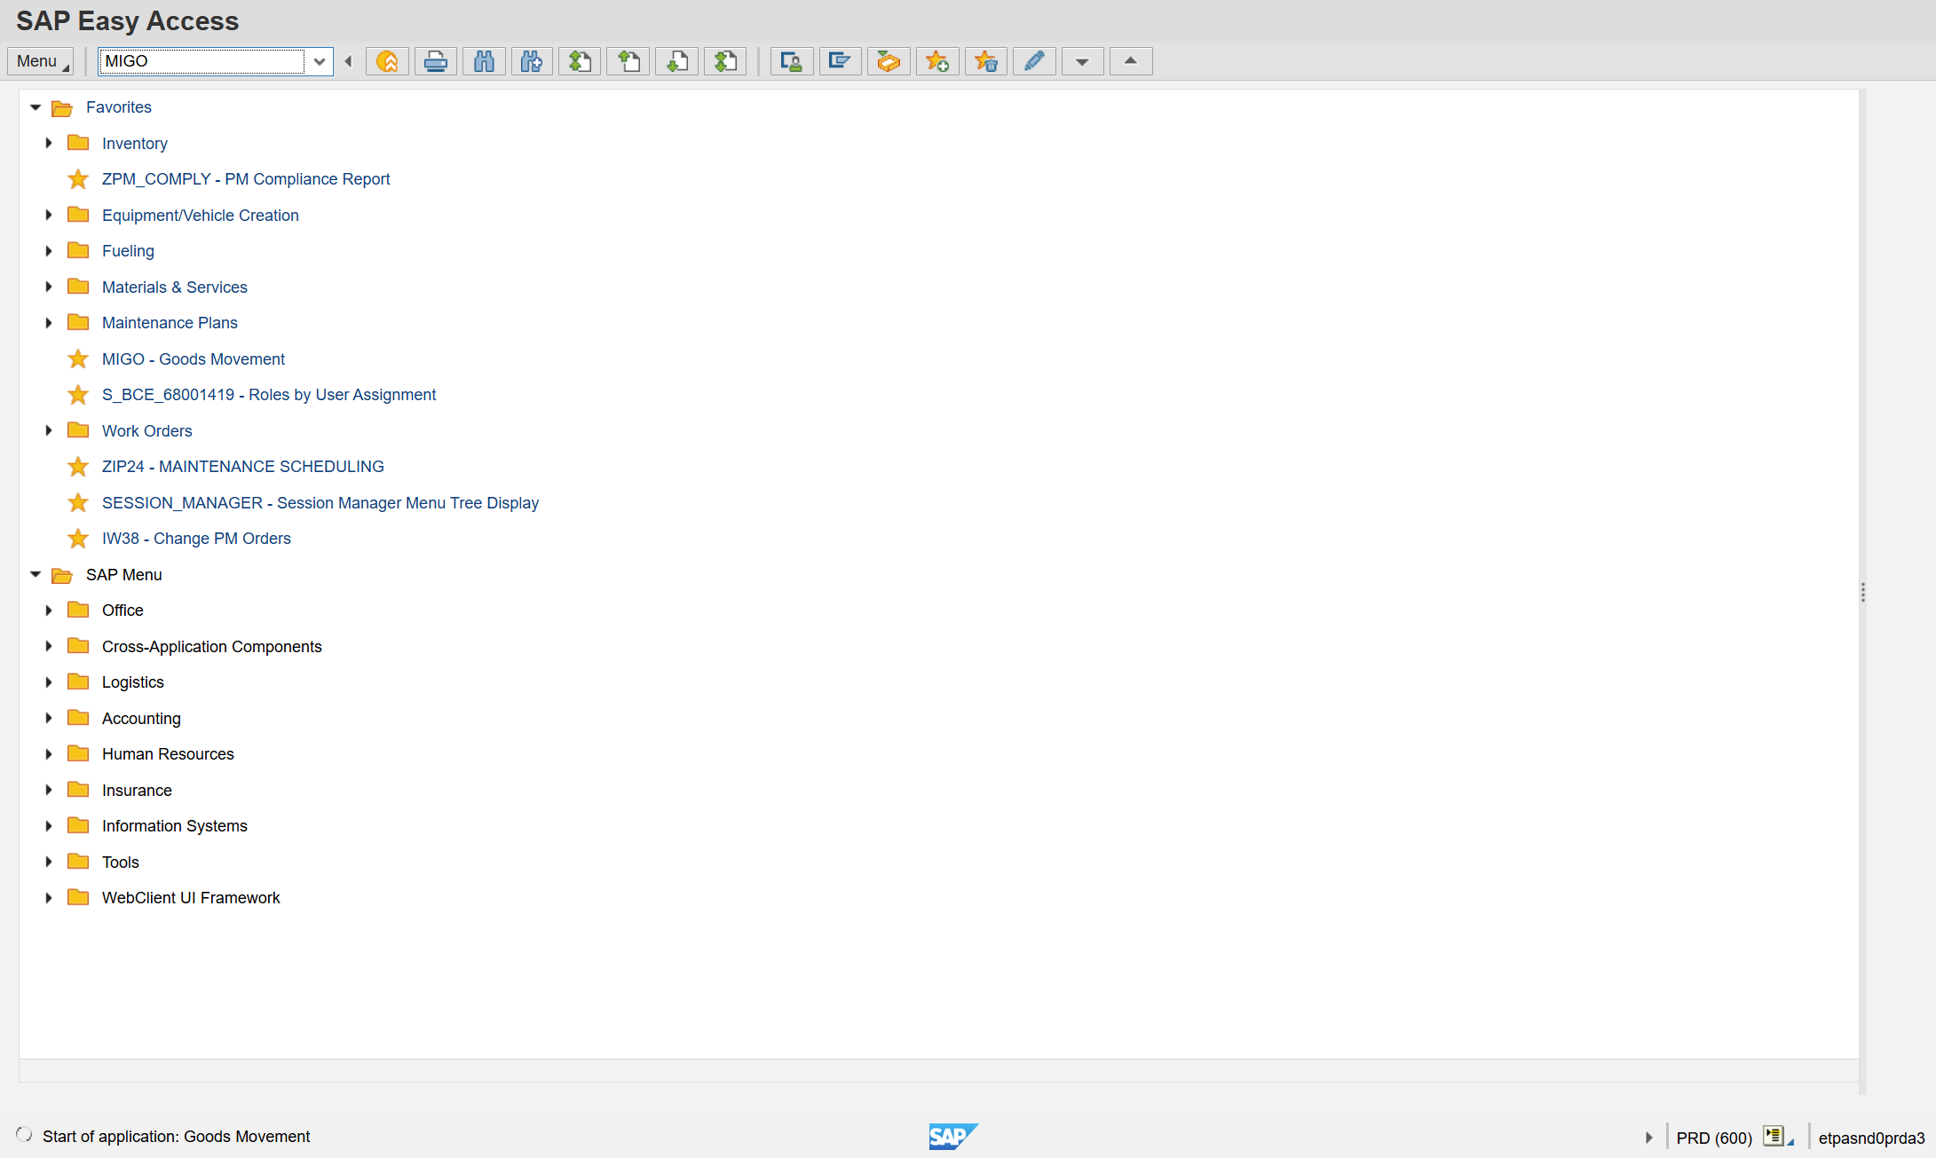Move favorite up with the up-triangle button
Viewport: 1936px width, 1158px height.
tap(1131, 61)
